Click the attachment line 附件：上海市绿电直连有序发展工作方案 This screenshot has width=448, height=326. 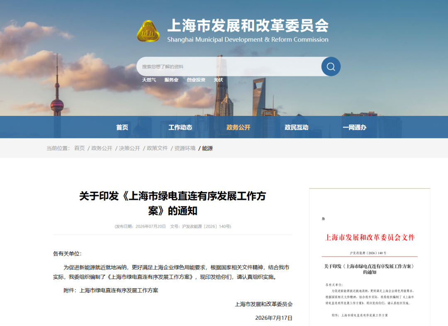[111, 290]
